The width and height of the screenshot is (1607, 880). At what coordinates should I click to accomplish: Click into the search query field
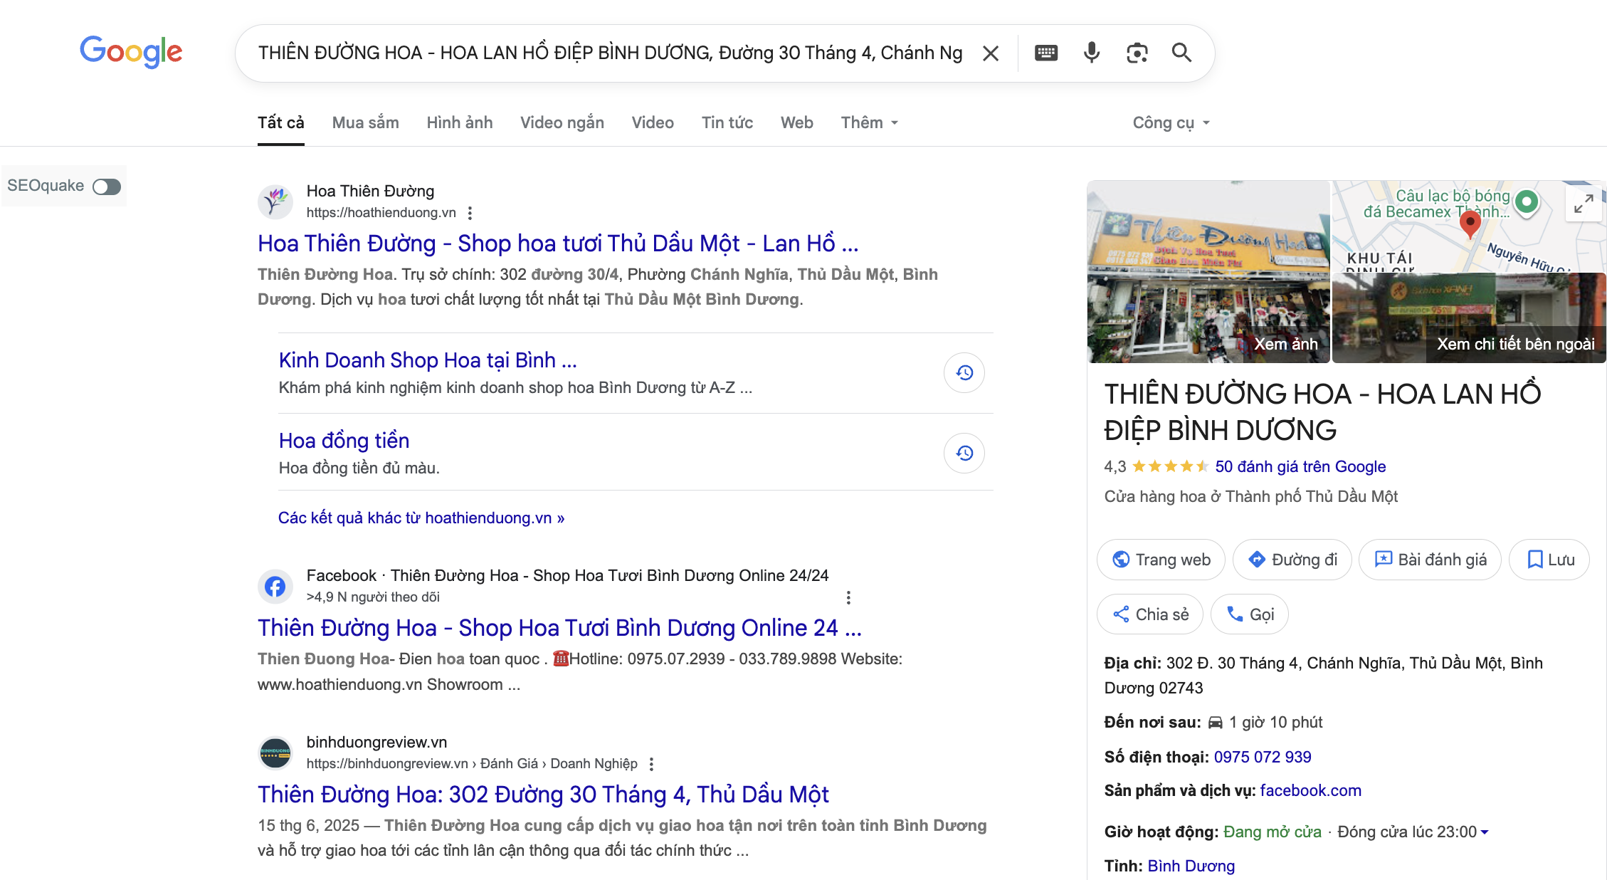tap(610, 53)
